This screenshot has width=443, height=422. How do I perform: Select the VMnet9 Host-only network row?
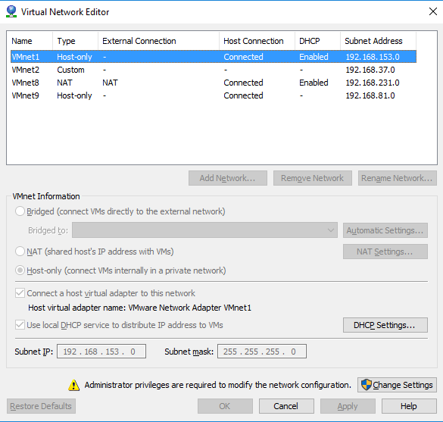click(x=214, y=95)
